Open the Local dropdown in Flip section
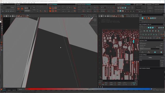The height and width of the screenshot is (93, 165). click(x=141, y=31)
